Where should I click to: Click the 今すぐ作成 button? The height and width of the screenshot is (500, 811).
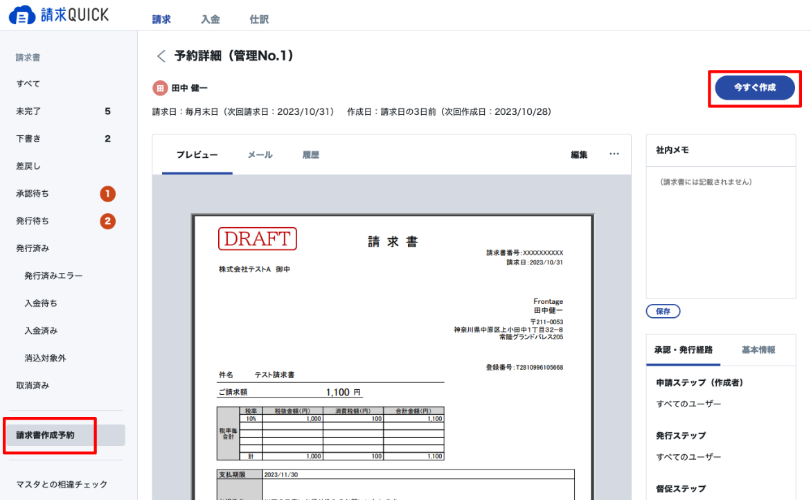(755, 88)
